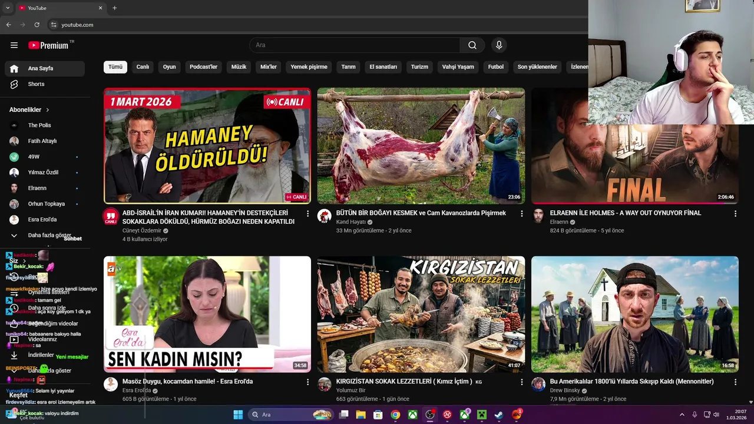Open options menu for Hamaney live video
Image resolution: width=754 pixels, height=424 pixels.
[307, 214]
